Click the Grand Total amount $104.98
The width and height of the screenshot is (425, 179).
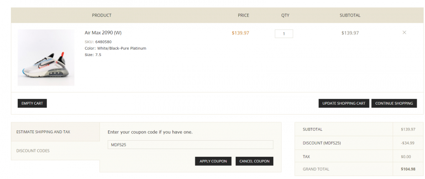[x=408, y=169]
